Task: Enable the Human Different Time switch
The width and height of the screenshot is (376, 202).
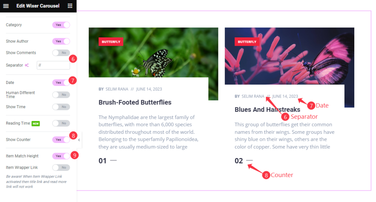Action: pyautogui.click(x=61, y=95)
